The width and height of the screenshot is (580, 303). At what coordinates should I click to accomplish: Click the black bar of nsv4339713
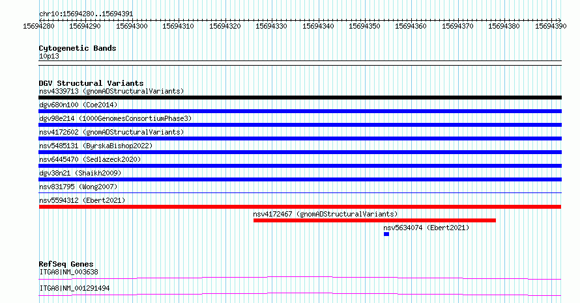pyautogui.click(x=300, y=98)
